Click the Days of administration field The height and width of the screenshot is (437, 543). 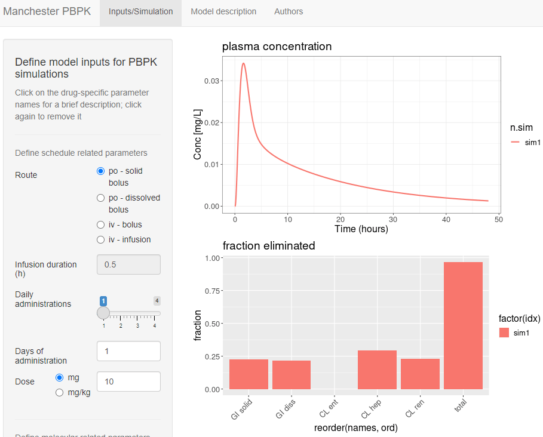click(x=128, y=351)
